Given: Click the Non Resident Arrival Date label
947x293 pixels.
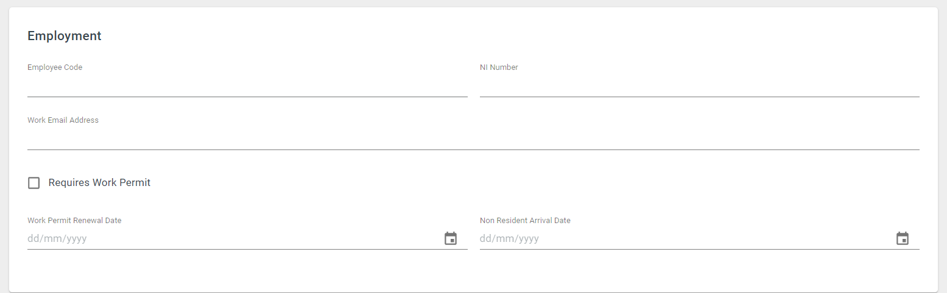Looking at the screenshot, I should click(525, 221).
